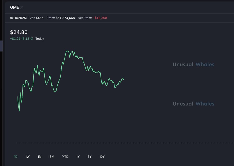Screen dimensions: 234x166
Task: Click the Net Prem value -$18,308
Action: [x=100, y=18]
